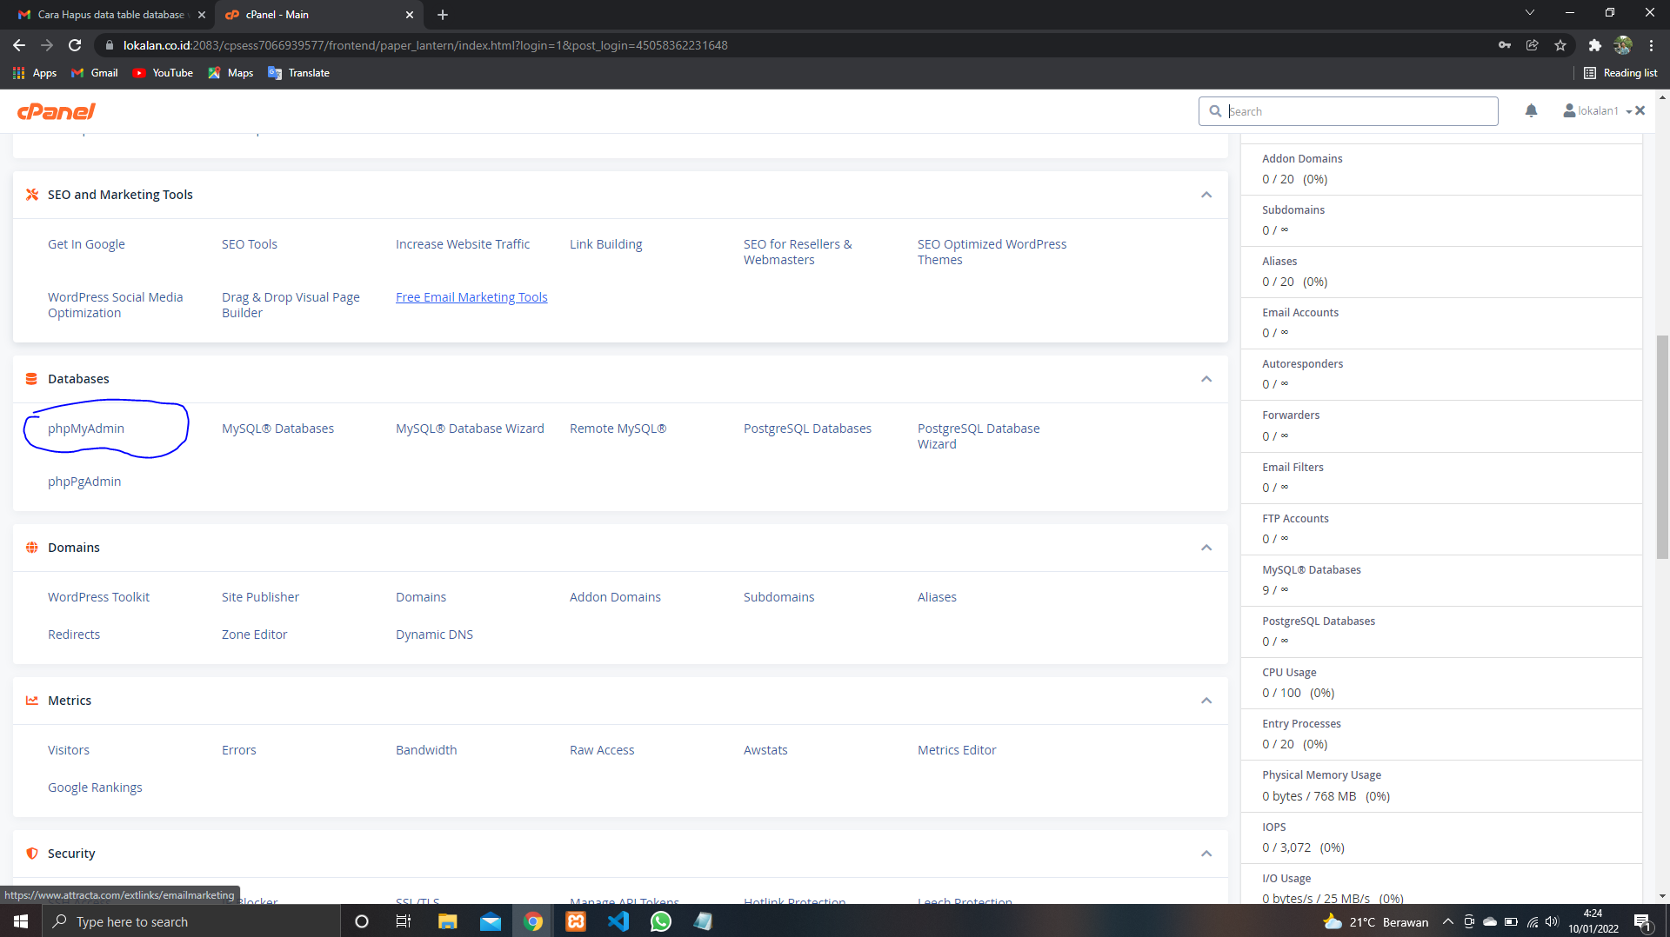Open the notifications bell

click(1531, 110)
